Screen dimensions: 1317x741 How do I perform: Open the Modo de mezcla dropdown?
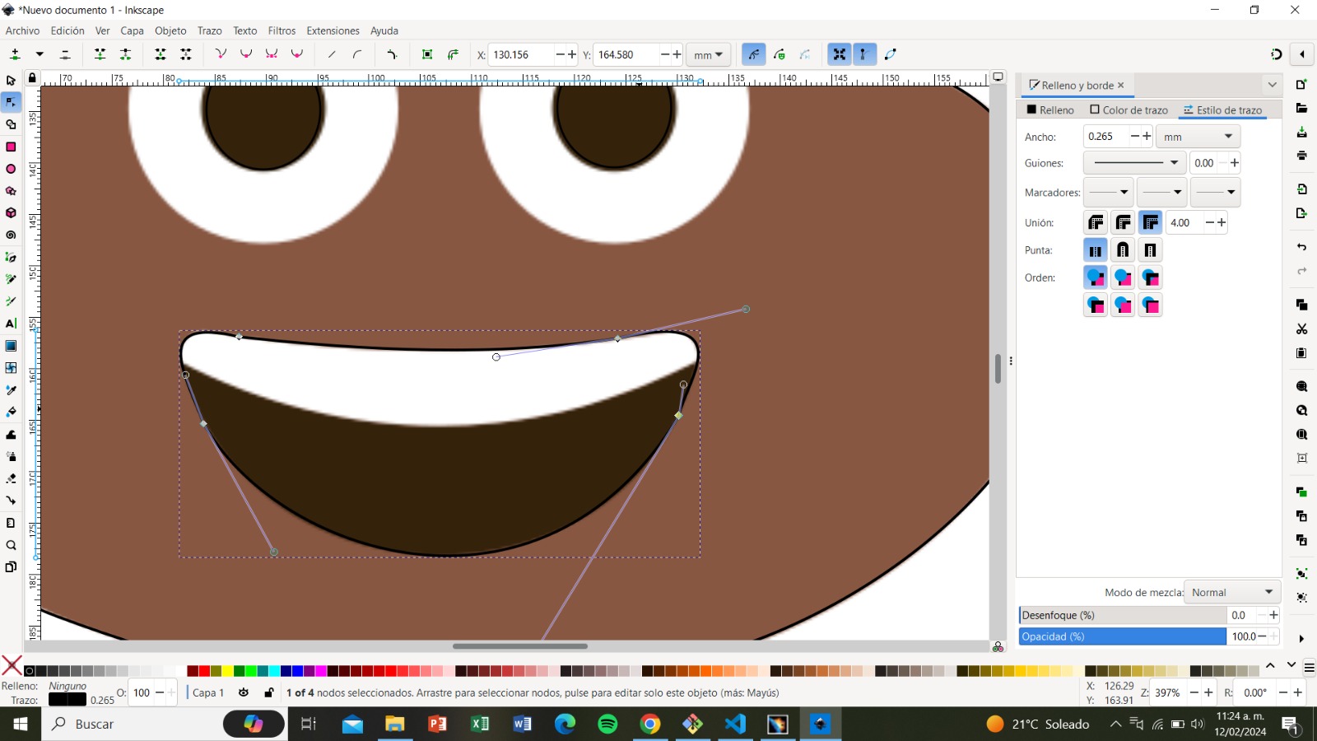click(1232, 592)
